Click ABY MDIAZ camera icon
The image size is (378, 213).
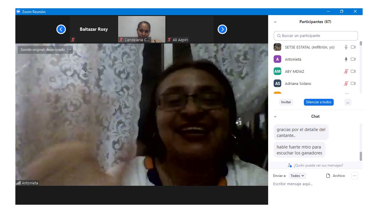coord(353,71)
